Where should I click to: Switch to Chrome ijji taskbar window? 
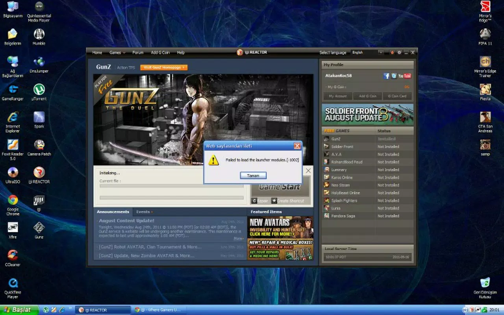click(159, 310)
